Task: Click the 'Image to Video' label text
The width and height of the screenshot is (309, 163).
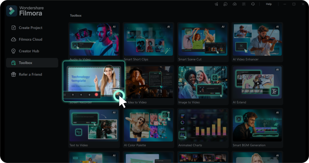Action: coord(189,102)
